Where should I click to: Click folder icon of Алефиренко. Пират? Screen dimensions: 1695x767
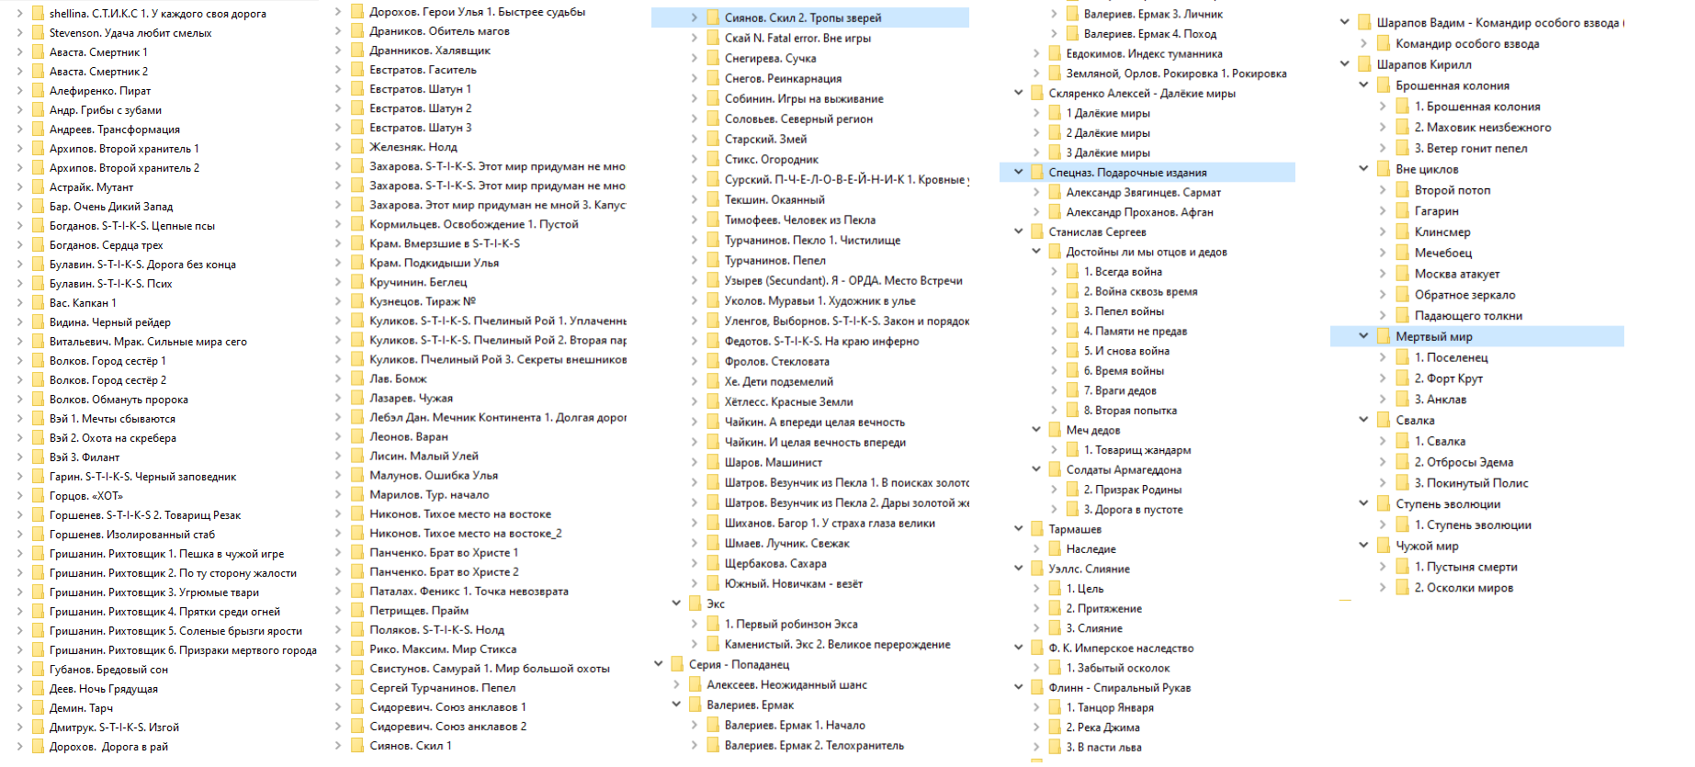tap(38, 91)
